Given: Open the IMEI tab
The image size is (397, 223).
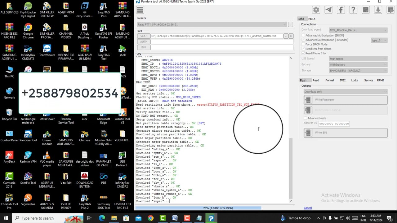Looking at the screenshot, I should (x=343, y=80).
